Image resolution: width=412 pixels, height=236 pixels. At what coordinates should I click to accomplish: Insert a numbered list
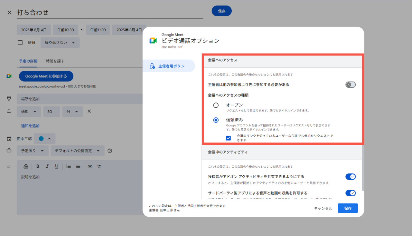[x=68, y=166]
